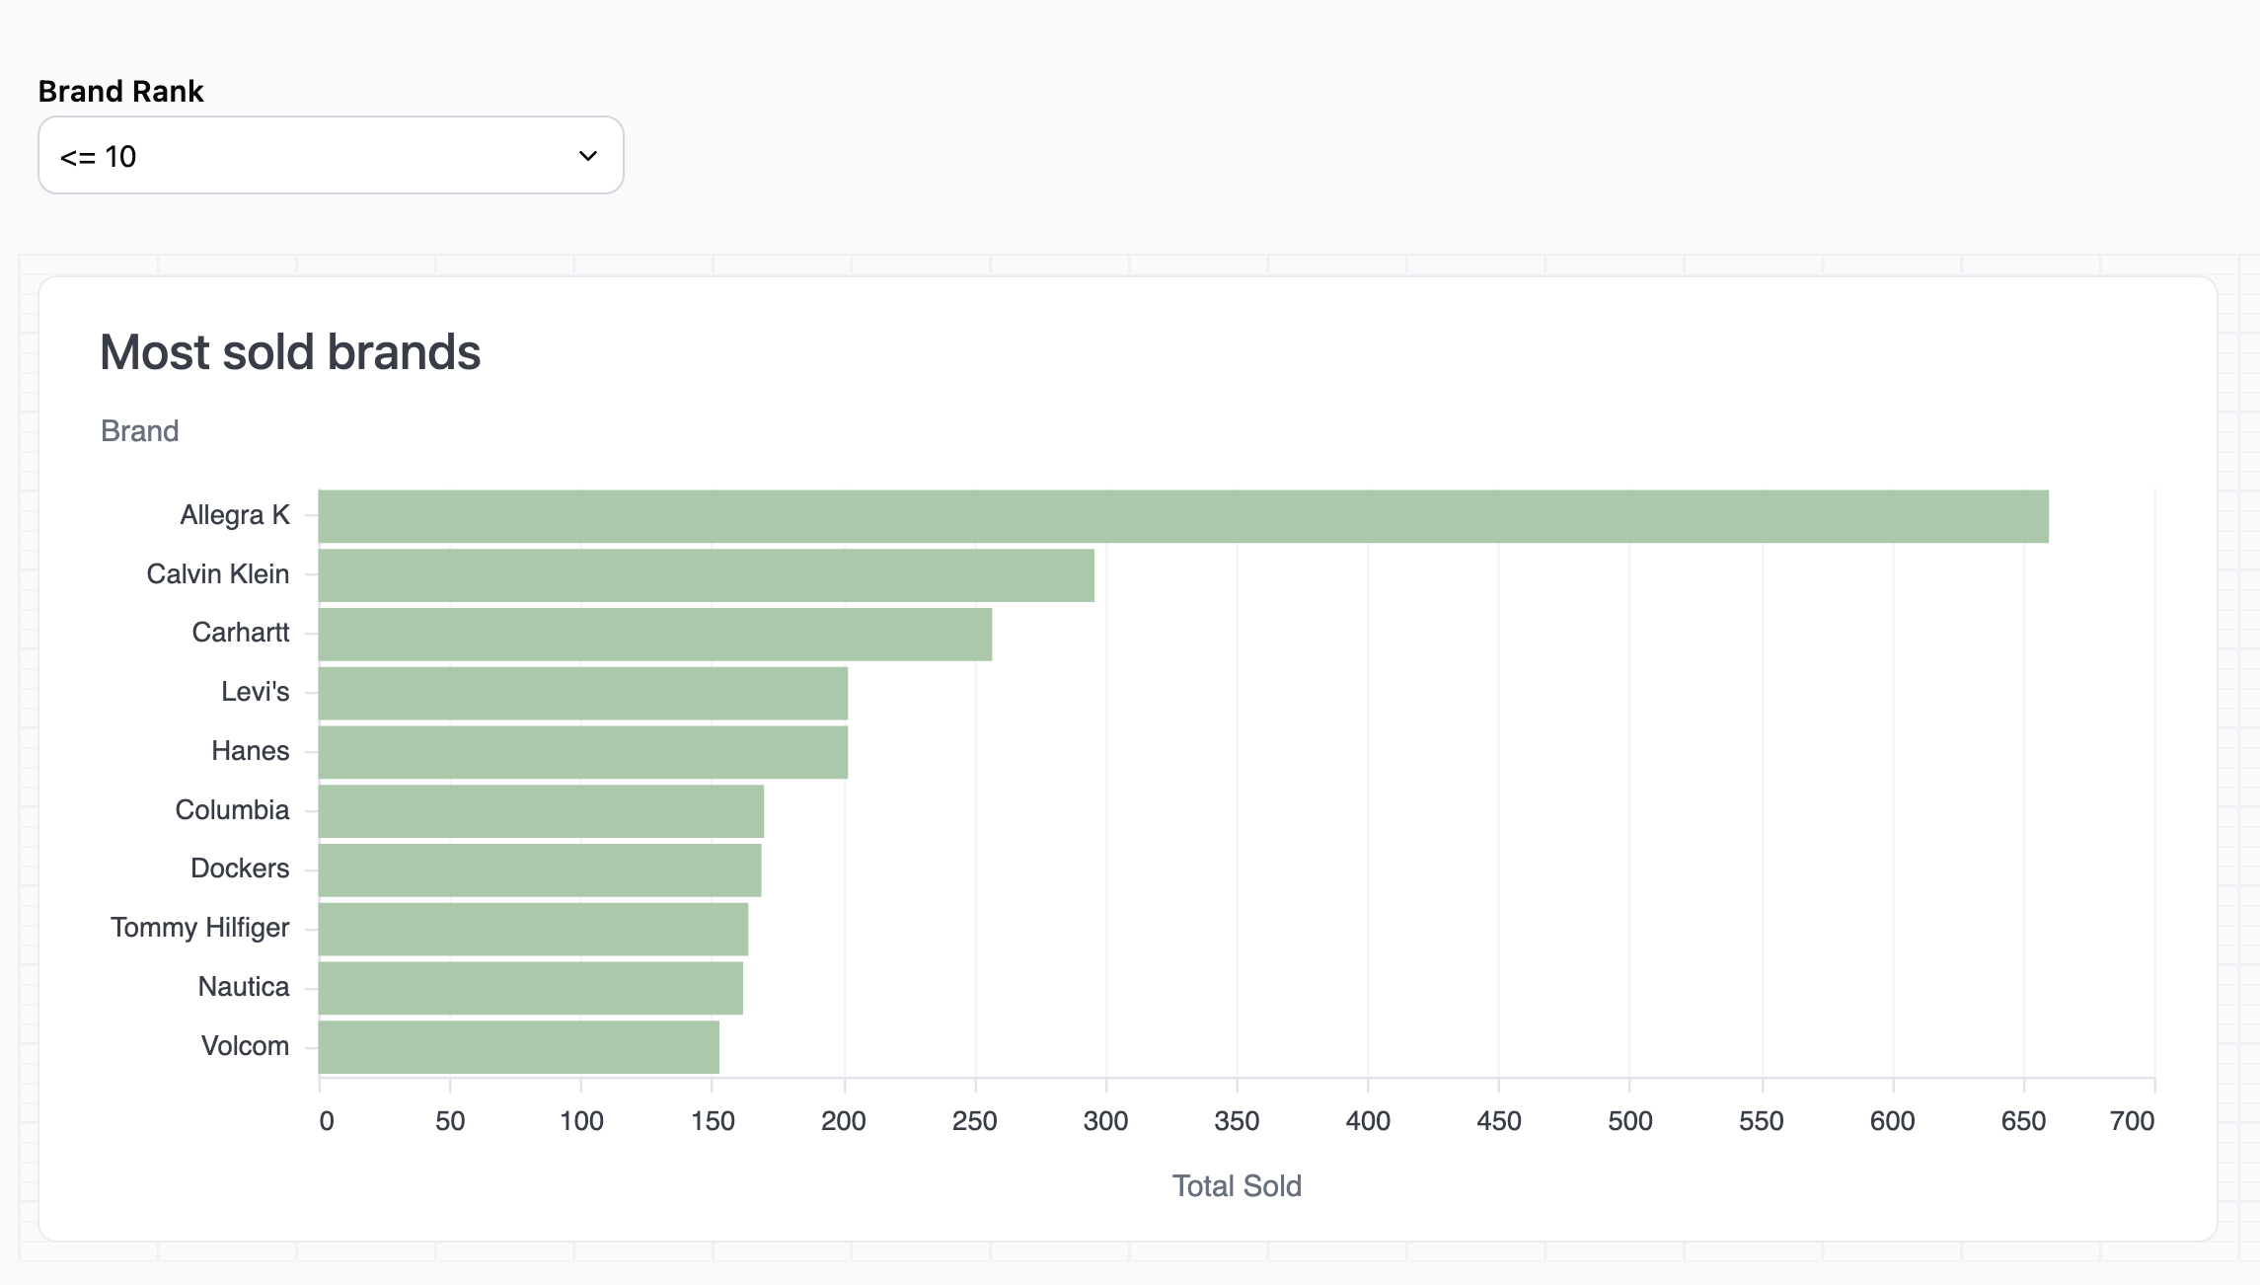Select the Tommy Hilfiger bar
Viewport: 2260px width, 1285px height.
(x=533, y=929)
